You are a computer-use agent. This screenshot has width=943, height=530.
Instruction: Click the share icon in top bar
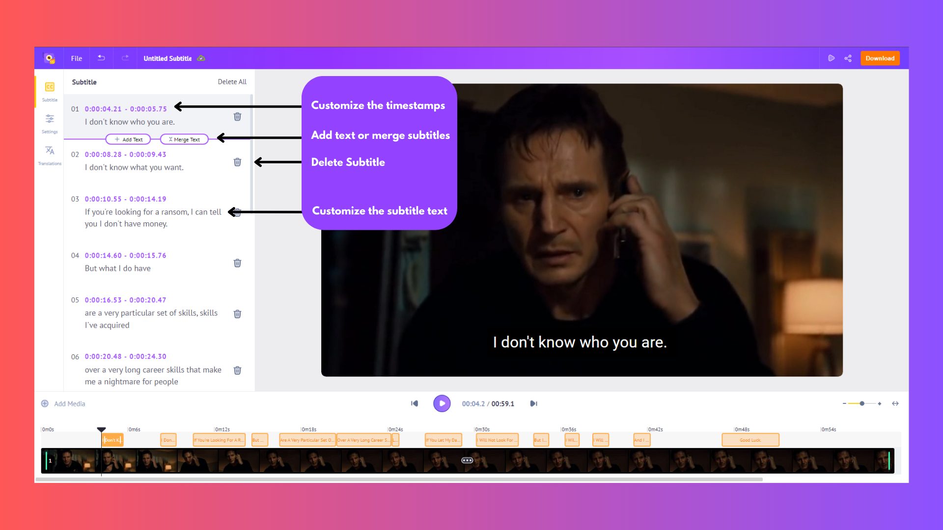point(848,58)
